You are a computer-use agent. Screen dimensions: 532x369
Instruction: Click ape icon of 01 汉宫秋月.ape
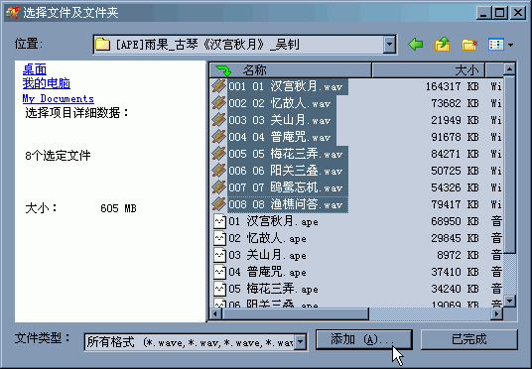[220, 221]
